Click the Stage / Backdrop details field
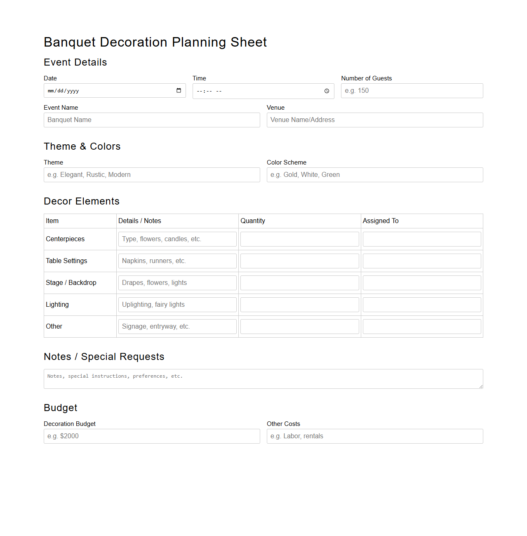Viewport: 527px width, 536px height. point(177,282)
